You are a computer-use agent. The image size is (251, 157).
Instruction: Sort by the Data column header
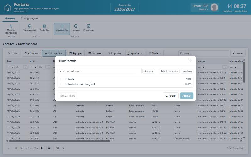(x=9, y=61)
